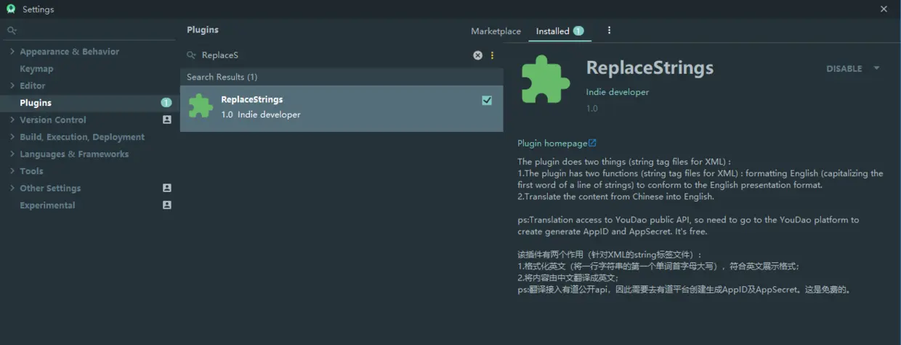Click the Plugins update count badge
The width and height of the screenshot is (901, 345).
(x=166, y=103)
